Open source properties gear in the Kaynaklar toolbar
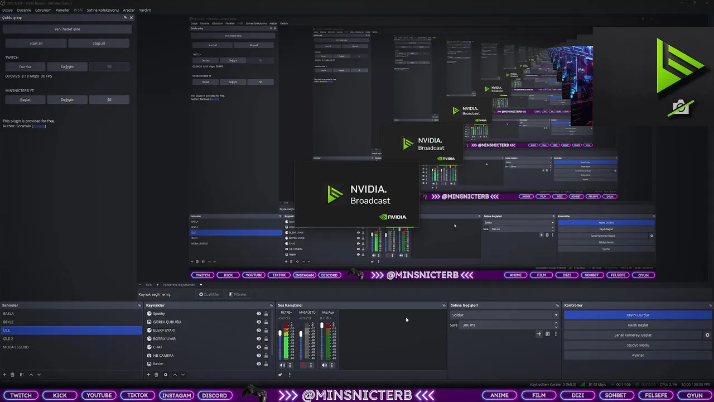This screenshot has height=402, width=714. tap(166, 375)
